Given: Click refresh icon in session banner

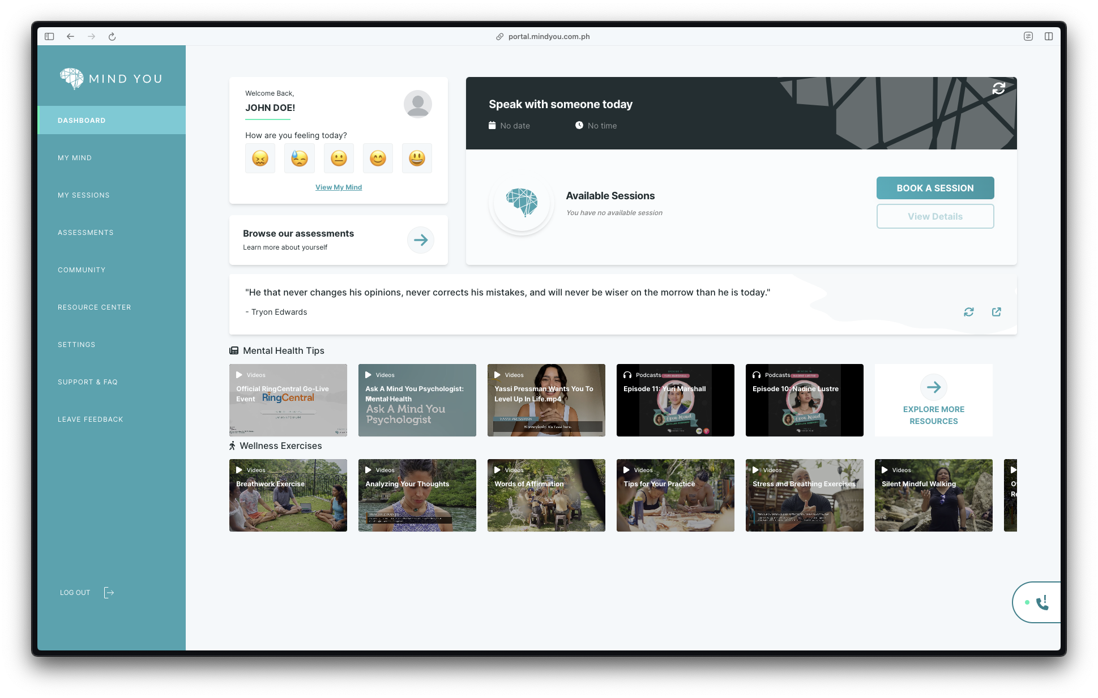Looking at the screenshot, I should pos(998,88).
